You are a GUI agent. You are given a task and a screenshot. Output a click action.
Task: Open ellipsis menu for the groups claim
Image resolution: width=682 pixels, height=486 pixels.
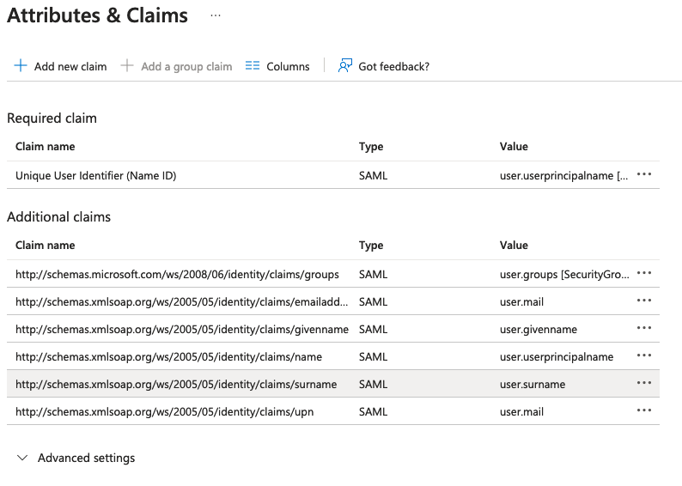tap(644, 274)
